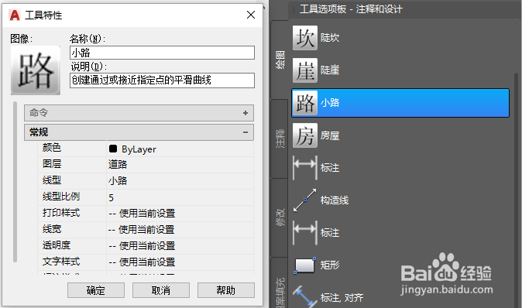Click the AutoCAD logo in dialog title bar
Viewport: 522px width, 308px height.
point(15,15)
